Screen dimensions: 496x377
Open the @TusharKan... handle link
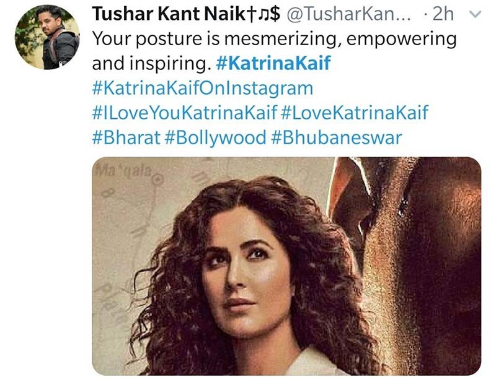tap(349, 14)
